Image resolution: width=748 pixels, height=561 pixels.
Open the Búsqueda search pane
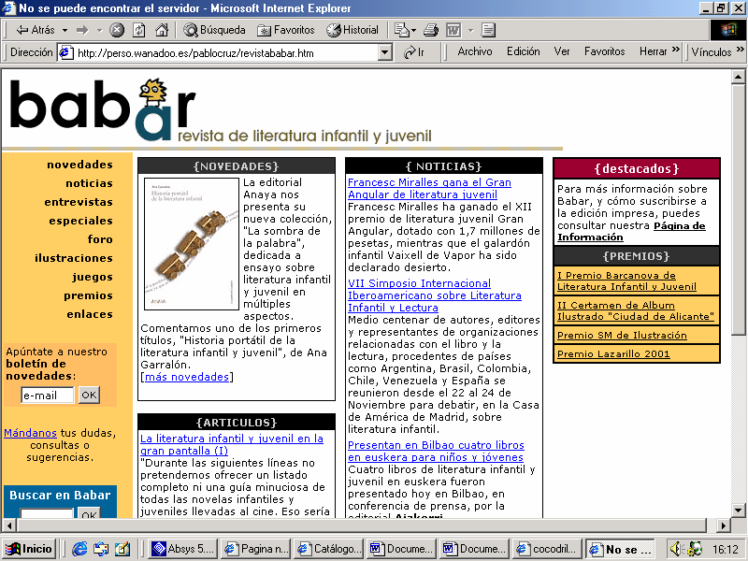tap(215, 30)
